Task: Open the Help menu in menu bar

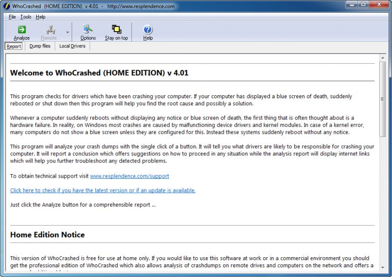Action: [41, 17]
